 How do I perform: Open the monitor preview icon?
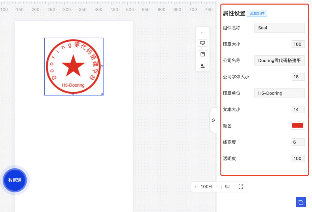tap(203, 43)
